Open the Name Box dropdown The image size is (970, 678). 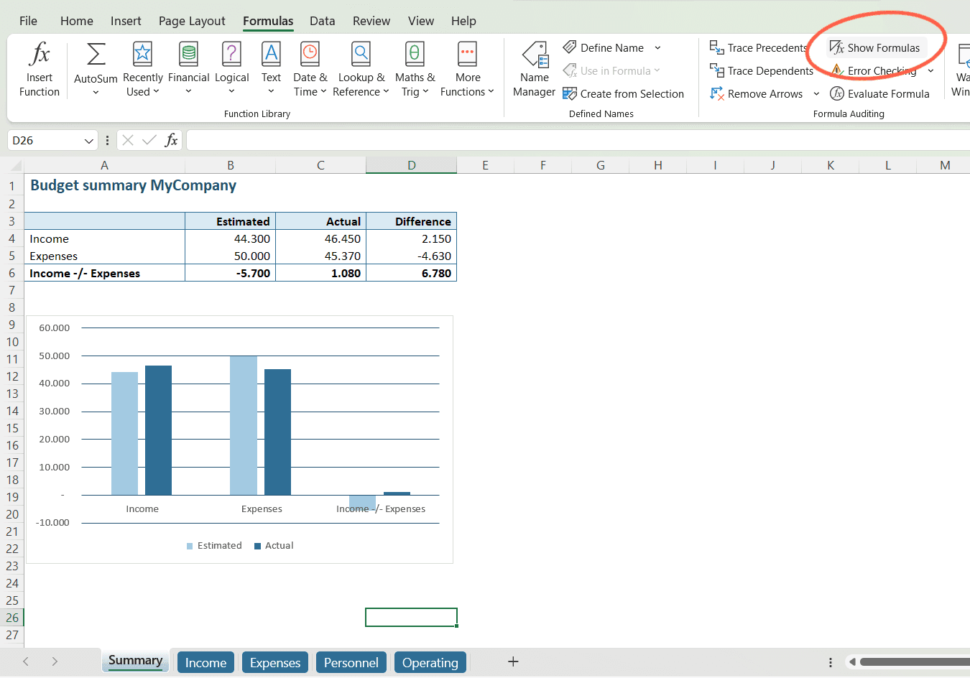tap(88, 140)
